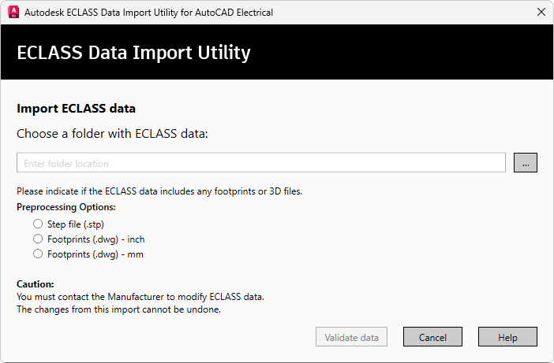Screen dimensions: 554x363
Task: Click the 'Please indicate if the ECLASS data' instruction text
Action: 159,191
